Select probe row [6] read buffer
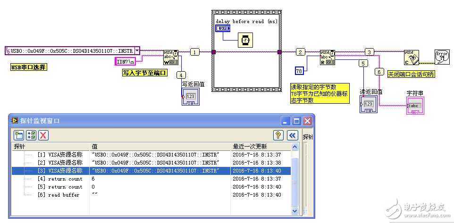 pos(151,195)
